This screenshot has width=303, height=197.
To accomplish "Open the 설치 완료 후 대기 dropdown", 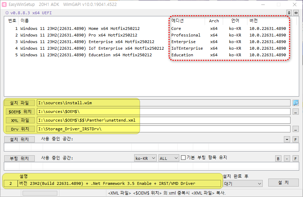I will 243,183.
